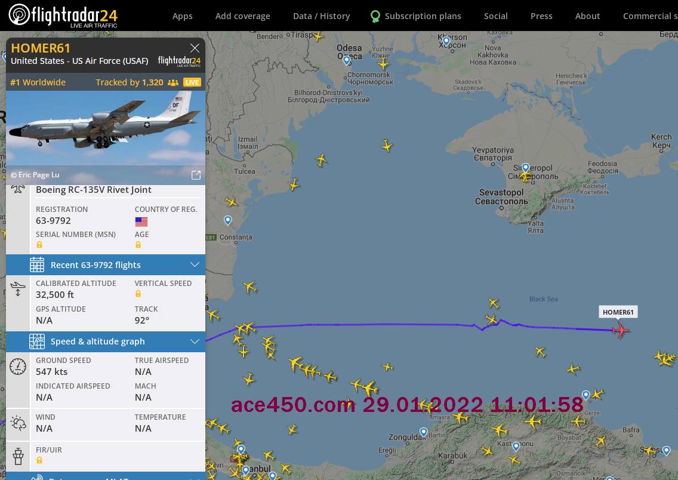The image size is (678, 480).
Task: Click the Add coverage link
Action: point(242,16)
